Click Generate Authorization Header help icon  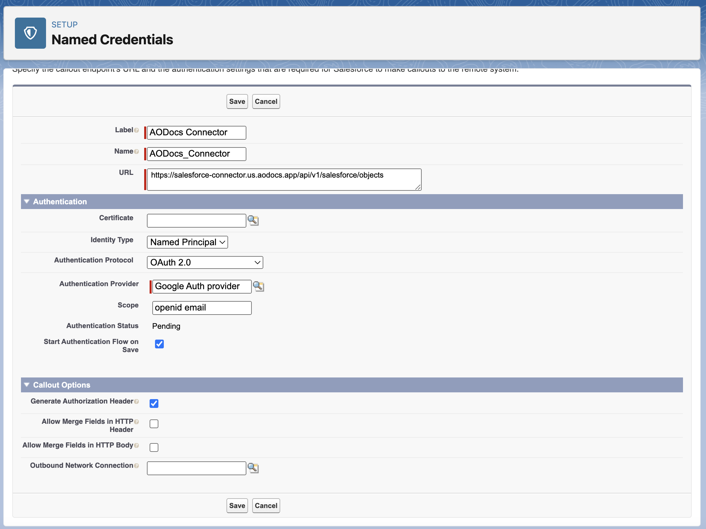coord(136,401)
